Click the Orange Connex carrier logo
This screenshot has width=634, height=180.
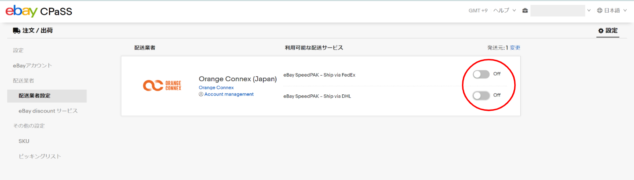pos(162,86)
